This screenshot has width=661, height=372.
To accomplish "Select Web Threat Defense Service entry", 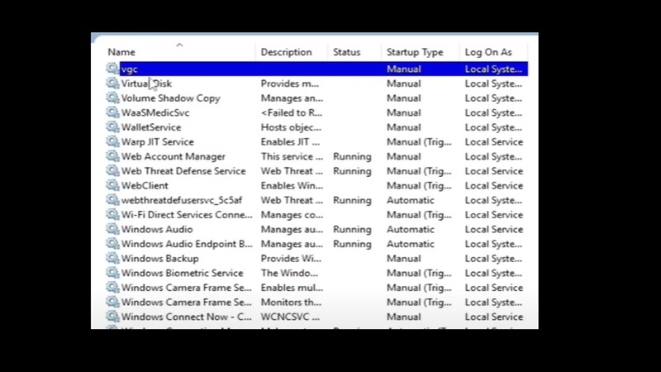I will click(183, 171).
